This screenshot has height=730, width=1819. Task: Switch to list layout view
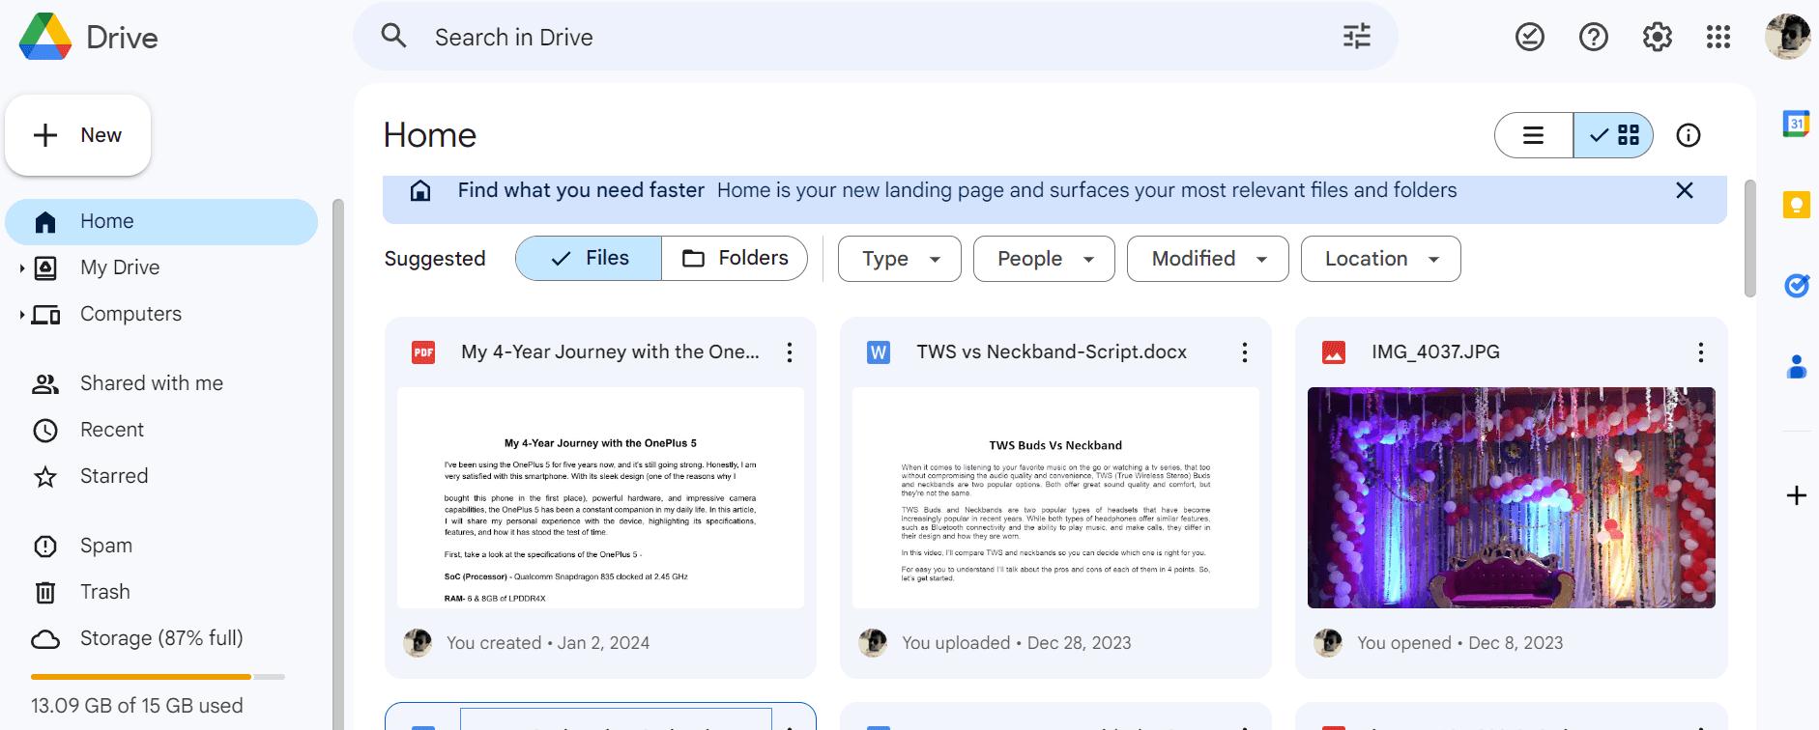(x=1534, y=135)
